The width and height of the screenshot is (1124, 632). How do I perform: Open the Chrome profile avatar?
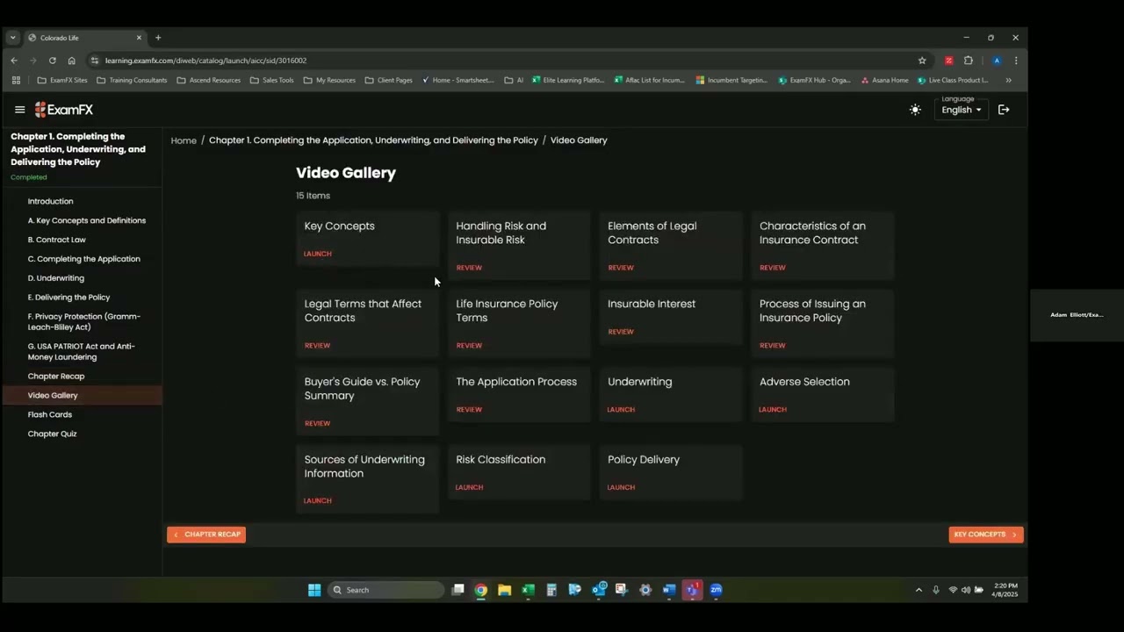(997, 61)
